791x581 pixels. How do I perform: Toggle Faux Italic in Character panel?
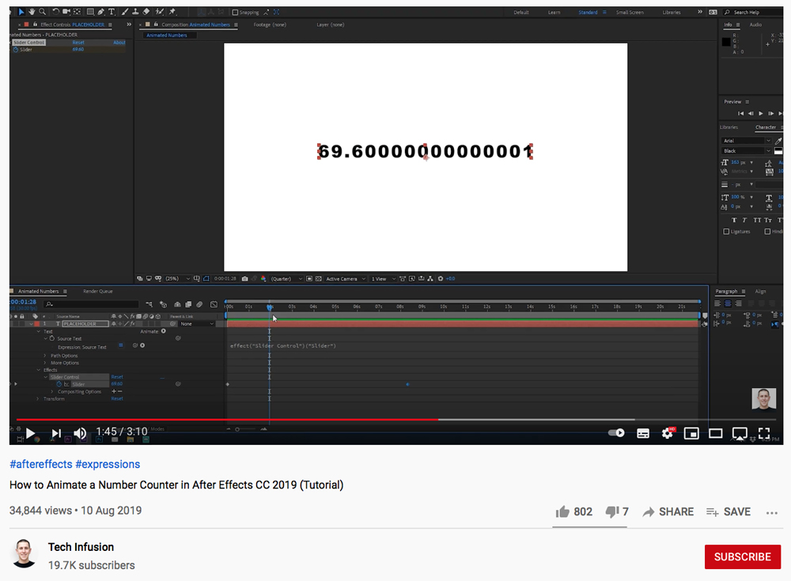click(744, 220)
